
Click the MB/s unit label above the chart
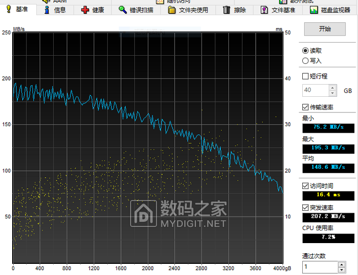pyautogui.click(x=19, y=29)
